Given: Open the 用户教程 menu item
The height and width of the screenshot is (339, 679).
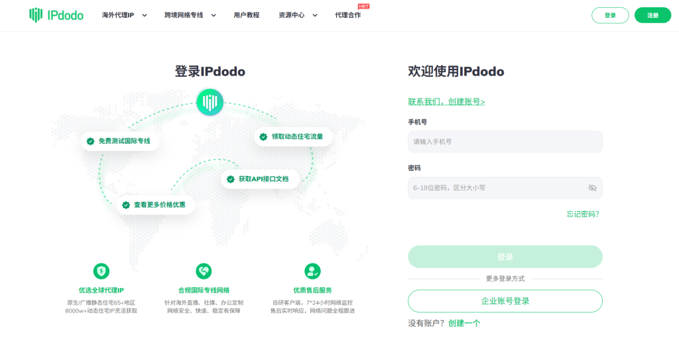Looking at the screenshot, I should pyautogui.click(x=247, y=15).
